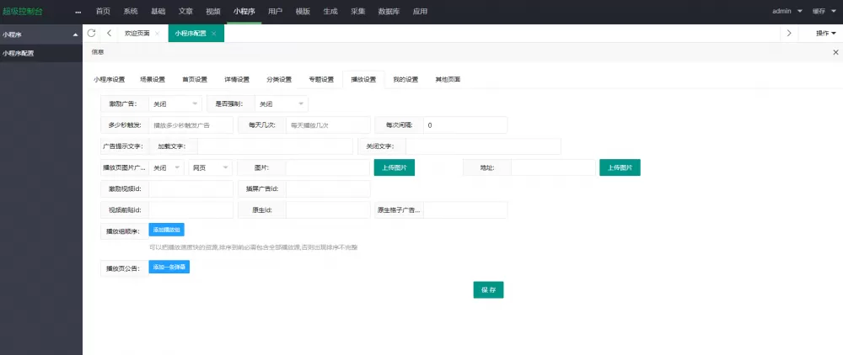Open the 激励广告 dropdown
The image size is (843, 355).
tap(175, 103)
